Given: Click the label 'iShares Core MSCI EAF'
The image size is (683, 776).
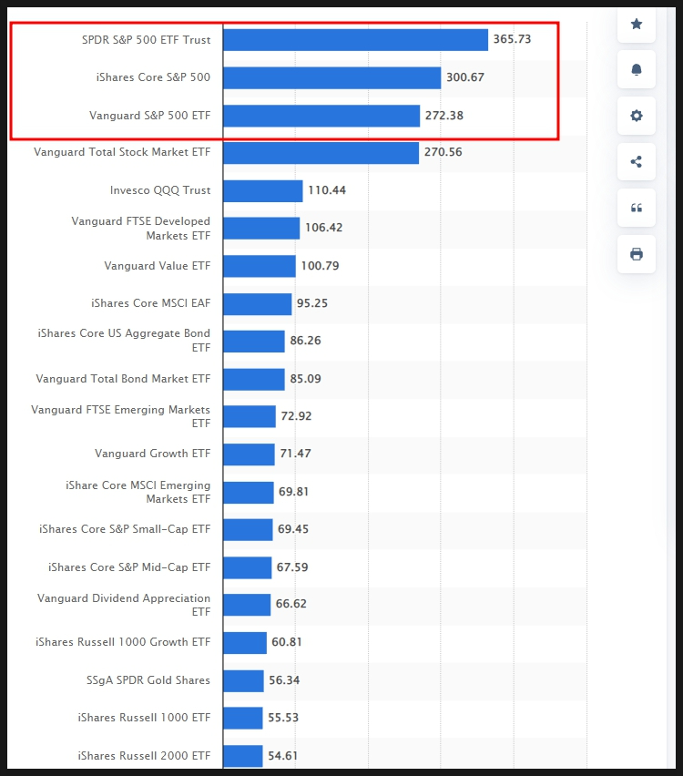Looking at the screenshot, I should 151,303.
